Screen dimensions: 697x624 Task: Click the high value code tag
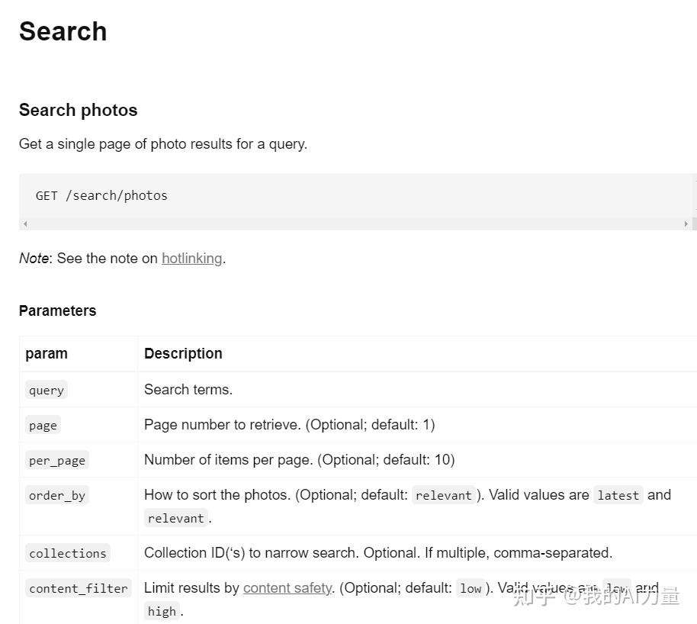pyautogui.click(x=162, y=612)
